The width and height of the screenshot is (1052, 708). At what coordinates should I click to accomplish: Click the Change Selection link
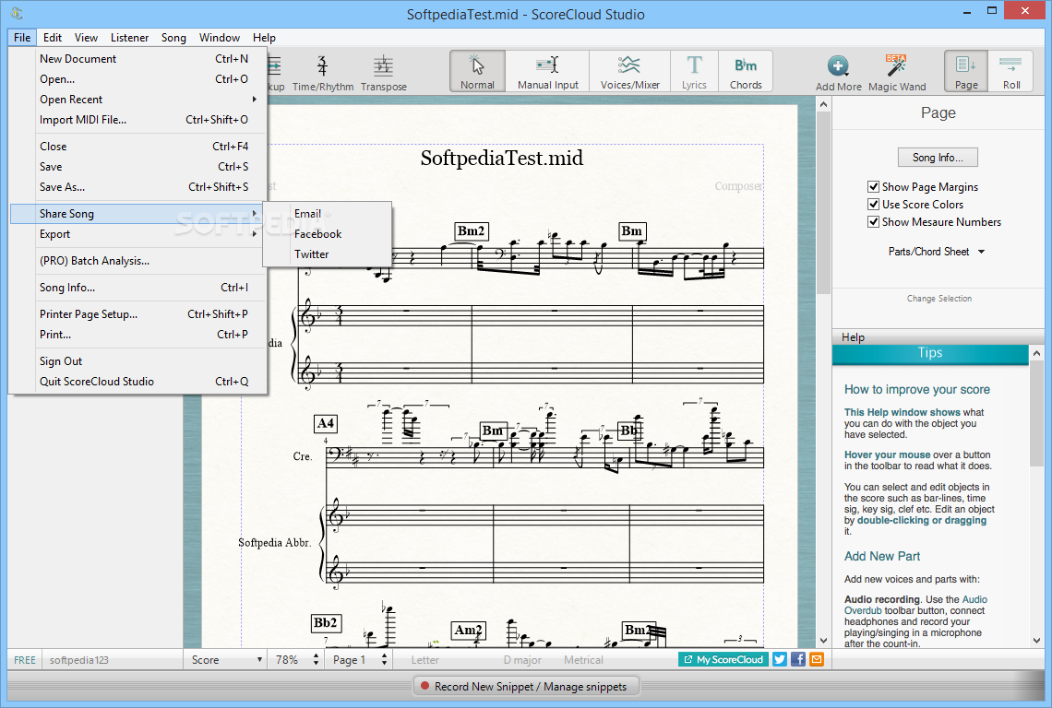(938, 299)
